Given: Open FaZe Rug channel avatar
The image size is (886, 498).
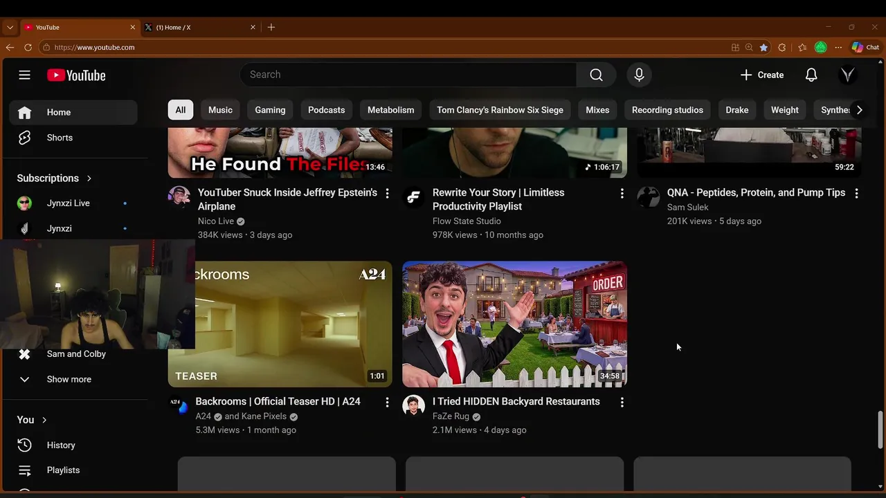Looking at the screenshot, I should pos(413,405).
